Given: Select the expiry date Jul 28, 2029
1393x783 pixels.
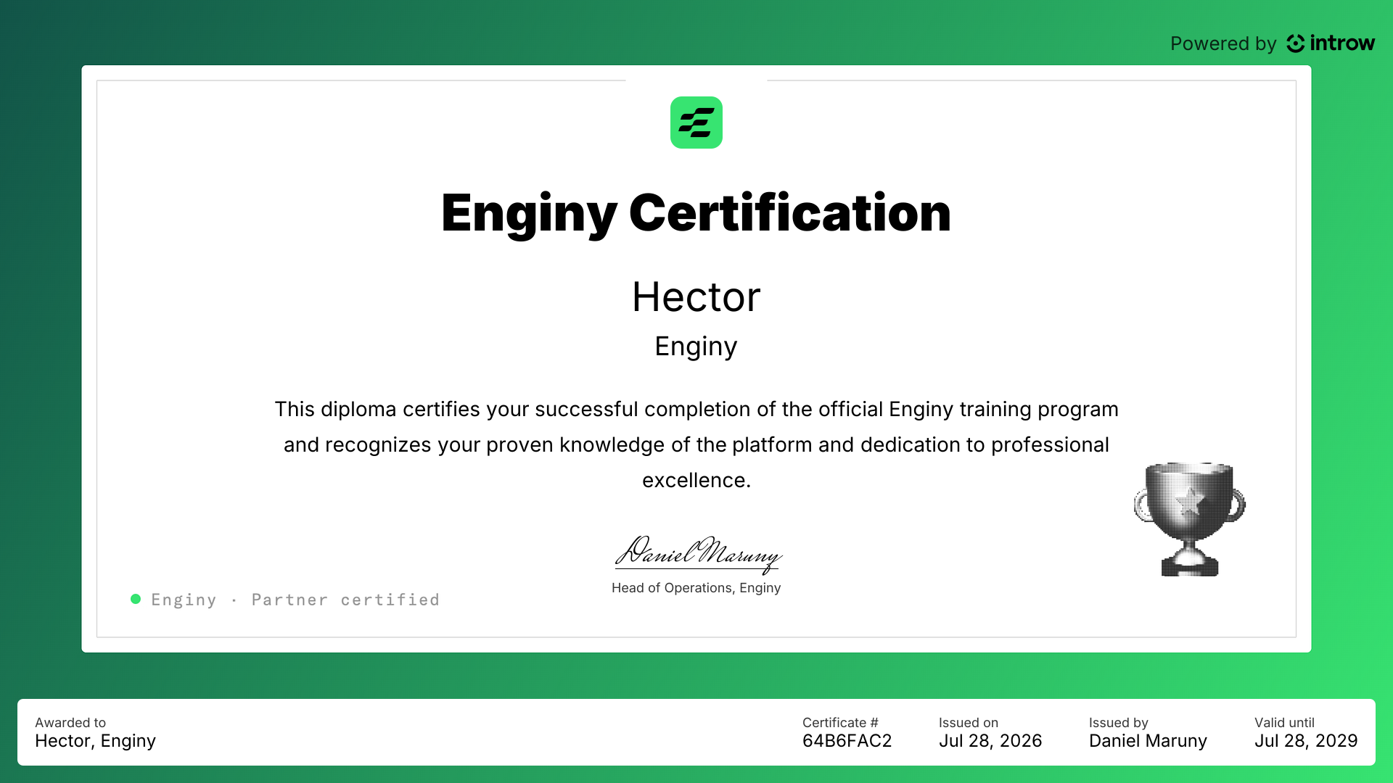Looking at the screenshot, I should click(1306, 741).
